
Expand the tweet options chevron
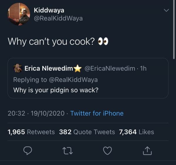tap(166, 10)
